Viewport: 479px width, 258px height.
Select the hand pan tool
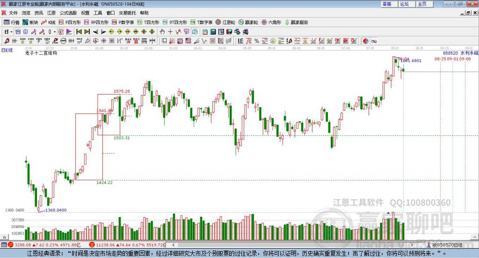pos(162,32)
